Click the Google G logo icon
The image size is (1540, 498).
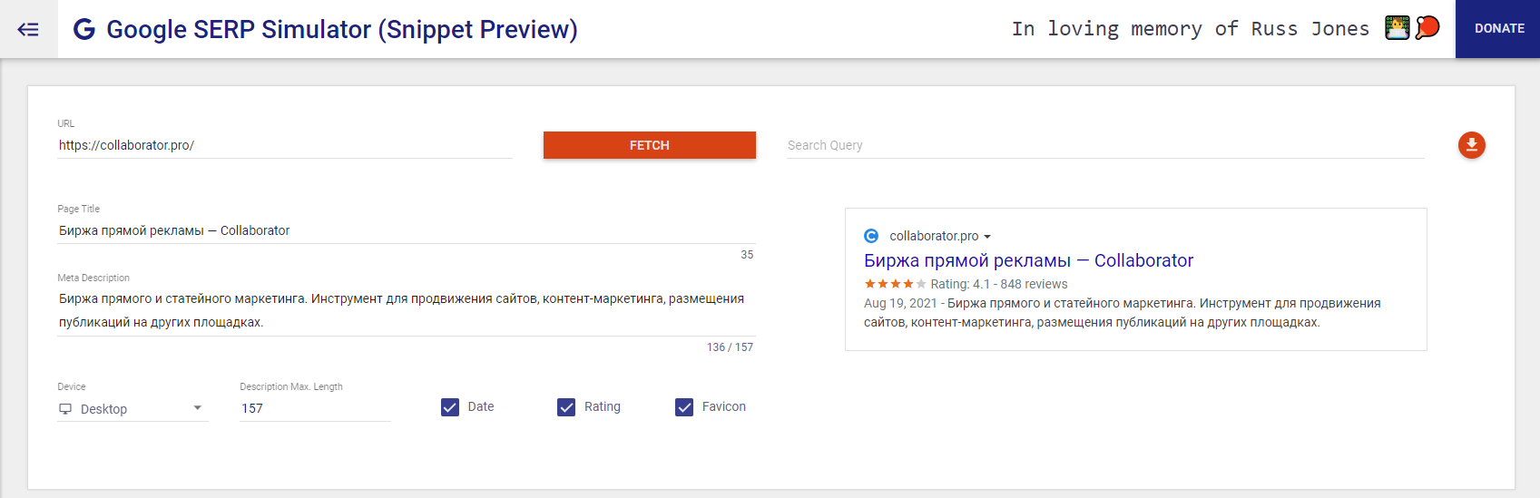point(84,29)
